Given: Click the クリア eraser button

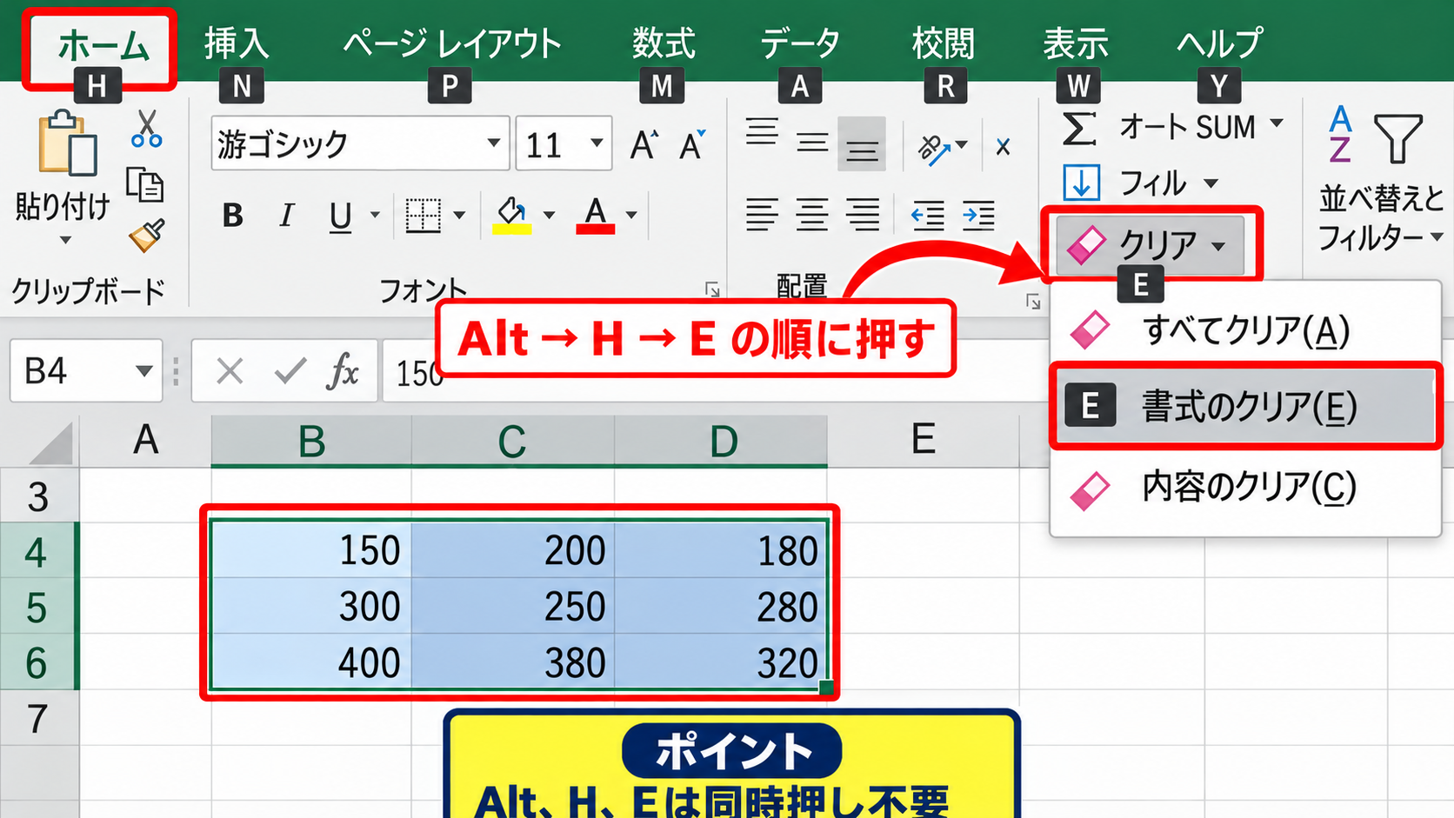Looking at the screenshot, I should click(1150, 245).
